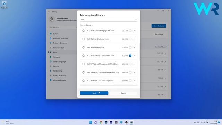Expand RSAT Group Policy Management Tools details
This screenshot has height=125, width=222.
click(x=135, y=56)
